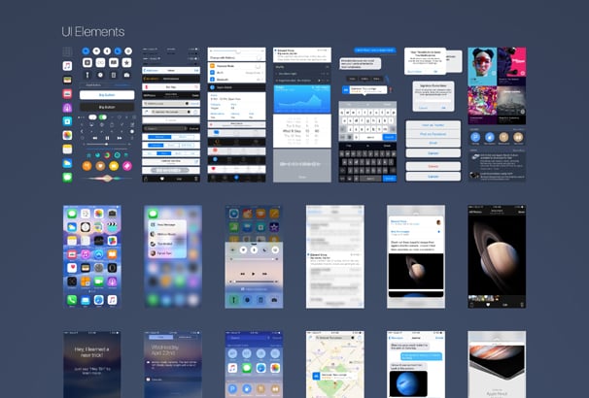
Task: Tap the Phone icon in the home screen dock
Action: 72,299
